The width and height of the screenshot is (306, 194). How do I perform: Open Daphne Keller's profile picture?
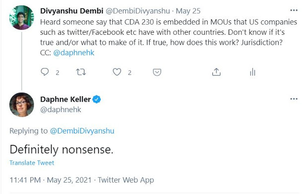[22, 105]
